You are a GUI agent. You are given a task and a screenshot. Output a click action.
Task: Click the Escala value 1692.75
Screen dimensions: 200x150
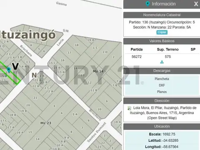point(169,134)
